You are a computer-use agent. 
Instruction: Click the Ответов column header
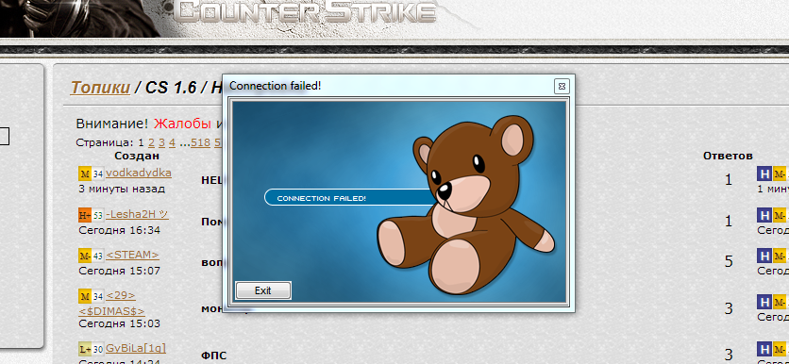click(728, 156)
